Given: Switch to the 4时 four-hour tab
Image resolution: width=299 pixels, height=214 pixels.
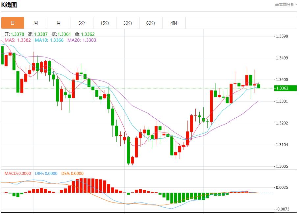Looking at the screenshot, I should click(174, 23).
